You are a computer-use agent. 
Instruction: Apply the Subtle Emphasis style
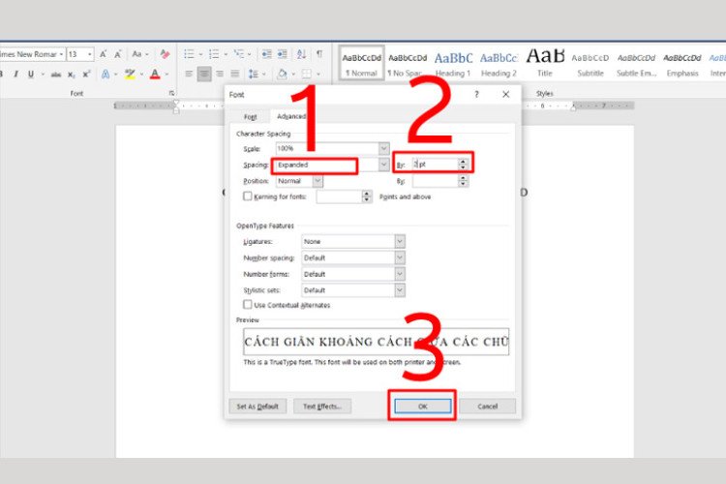[636, 64]
